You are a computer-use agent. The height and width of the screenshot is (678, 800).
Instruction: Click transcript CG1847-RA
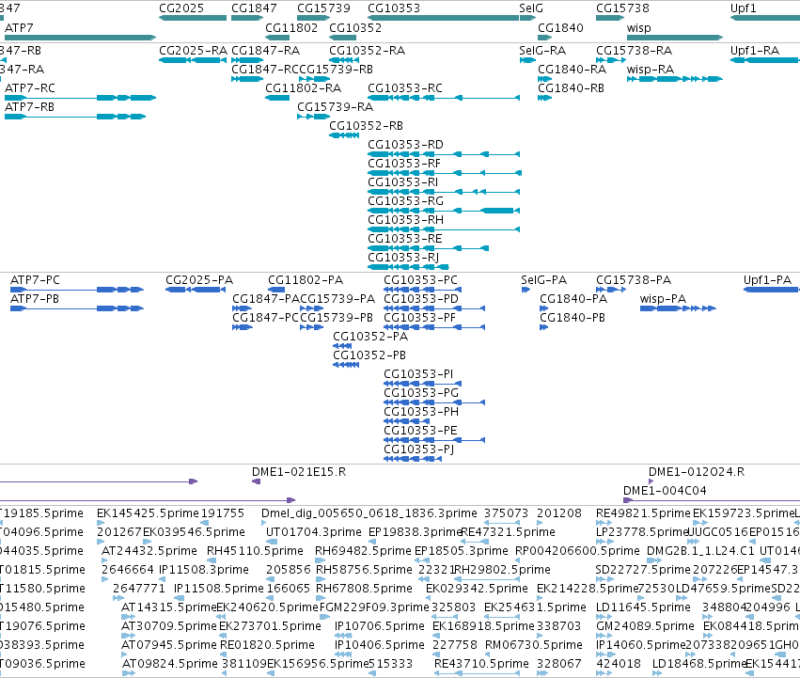247,60
